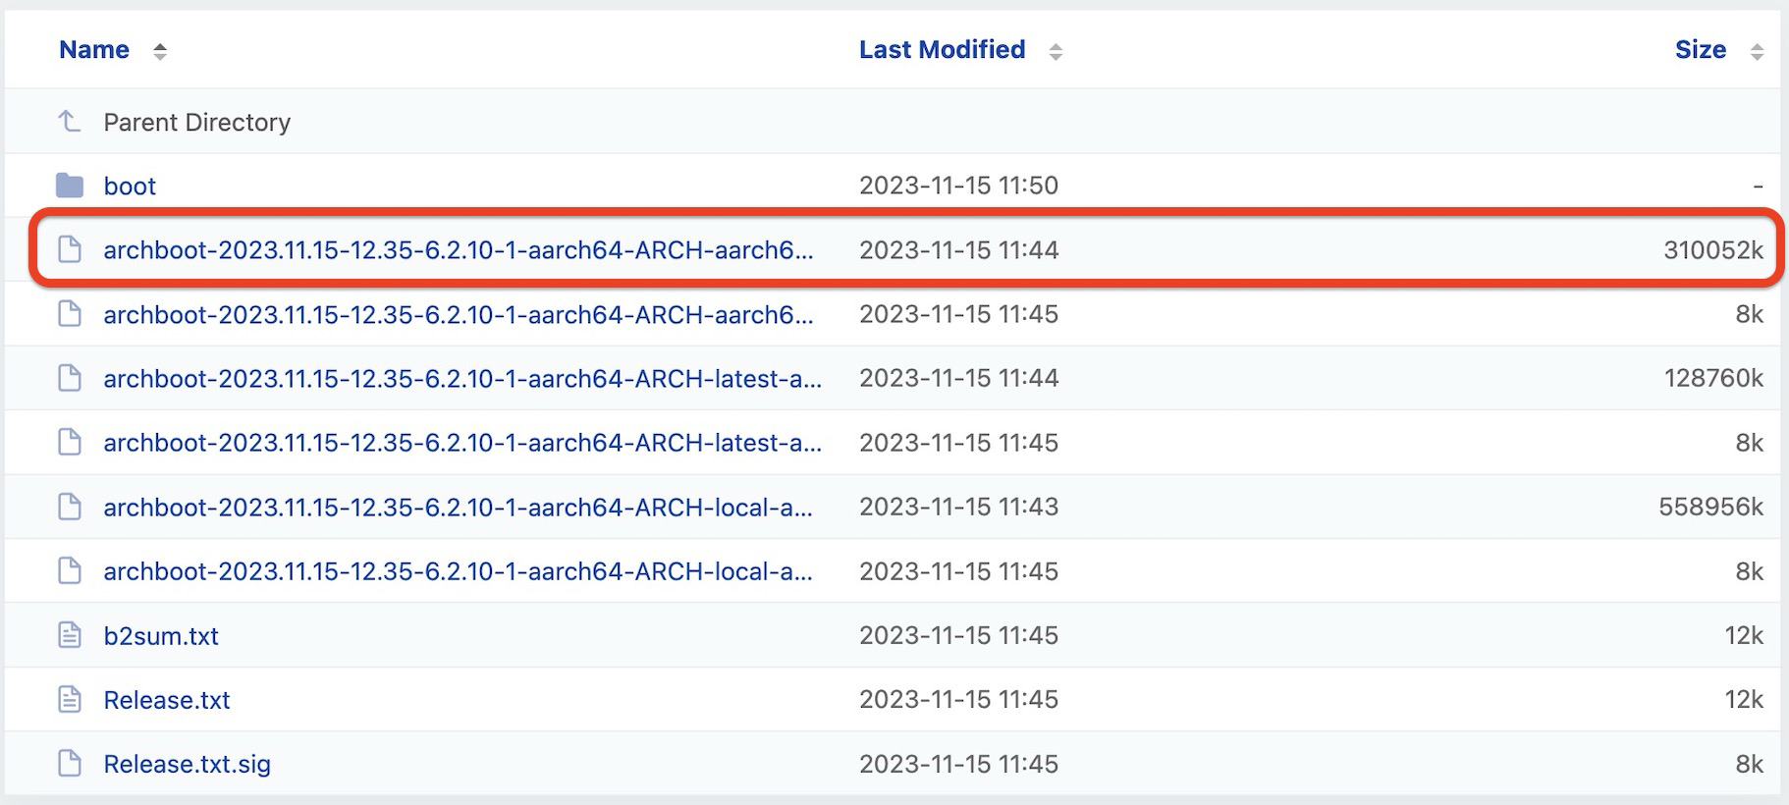Click the Release.txt document icon
The width and height of the screenshot is (1789, 805).
pos(69,700)
